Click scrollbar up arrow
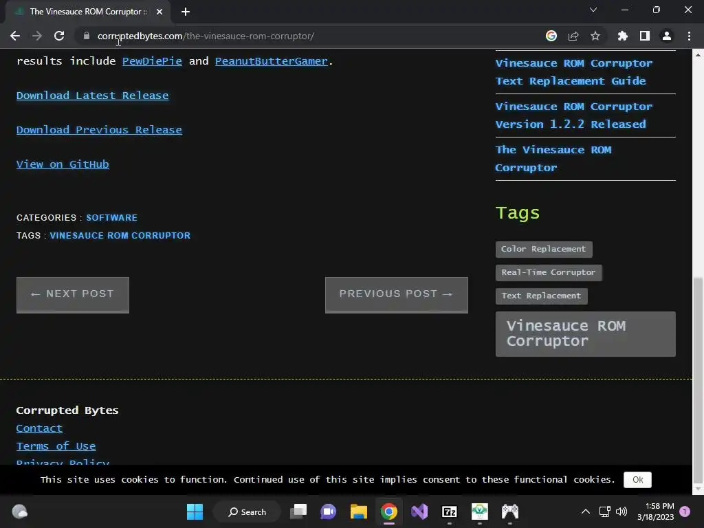The width and height of the screenshot is (704, 528). point(698,55)
